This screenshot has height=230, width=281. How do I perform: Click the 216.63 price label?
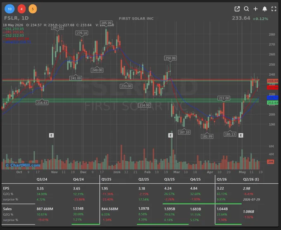(42, 103)
